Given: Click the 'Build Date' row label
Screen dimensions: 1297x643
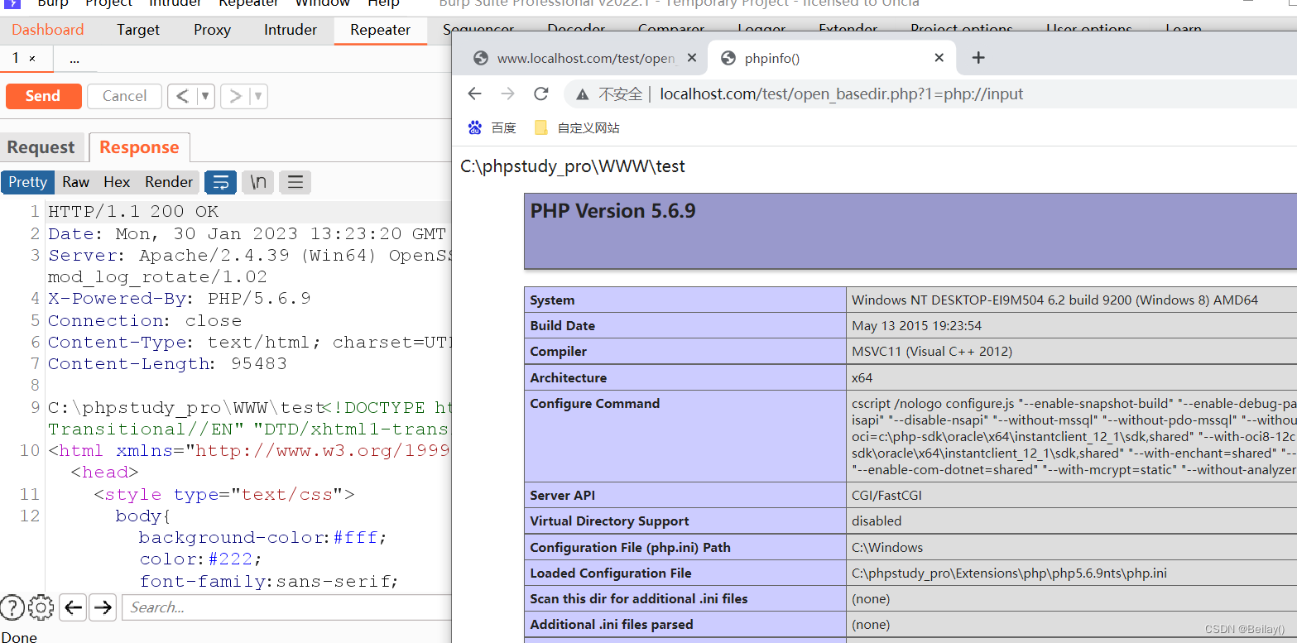Looking at the screenshot, I should point(563,326).
